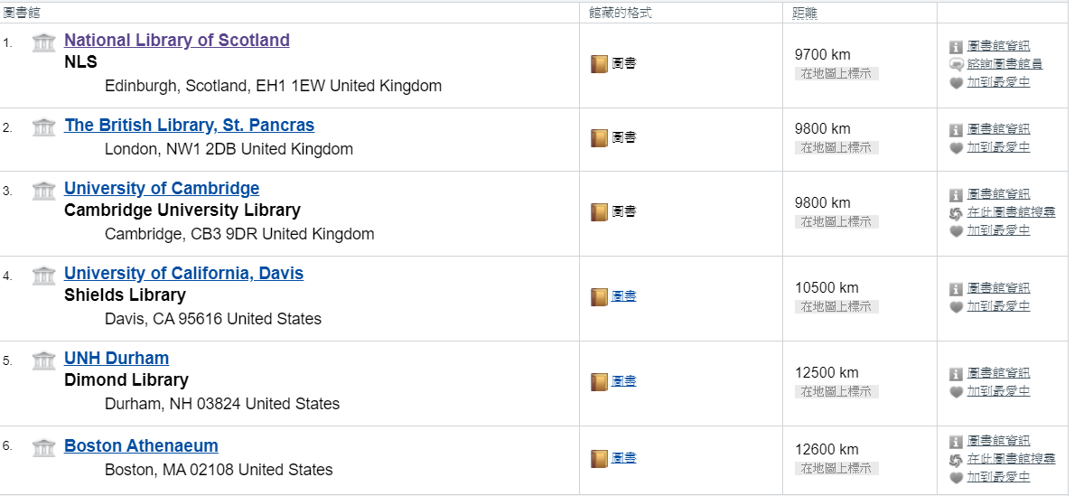Add UC Davis to favorites via the 加到最愛中 link
This screenshot has height=496, width=1074.
coord(998,305)
